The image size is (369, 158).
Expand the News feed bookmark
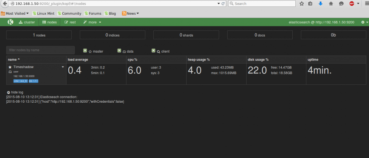130,14
